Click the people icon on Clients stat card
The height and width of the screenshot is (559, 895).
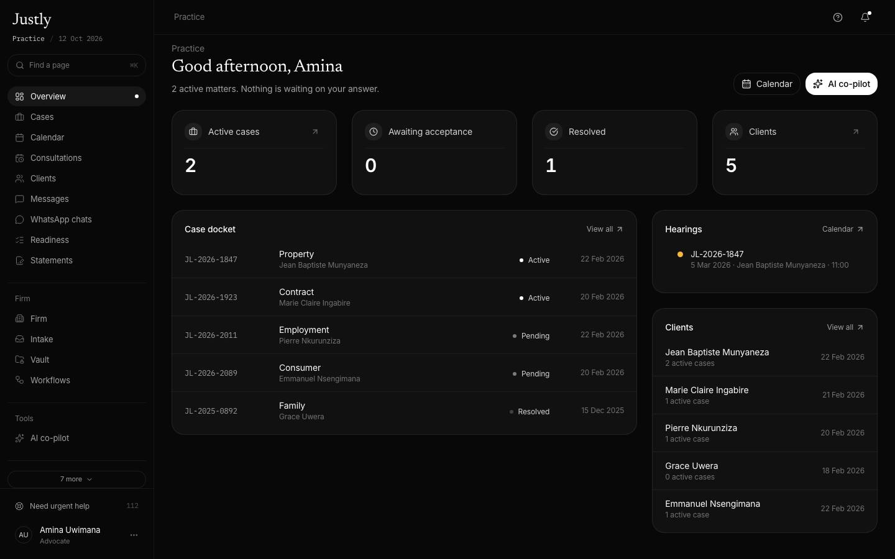pos(734,132)
